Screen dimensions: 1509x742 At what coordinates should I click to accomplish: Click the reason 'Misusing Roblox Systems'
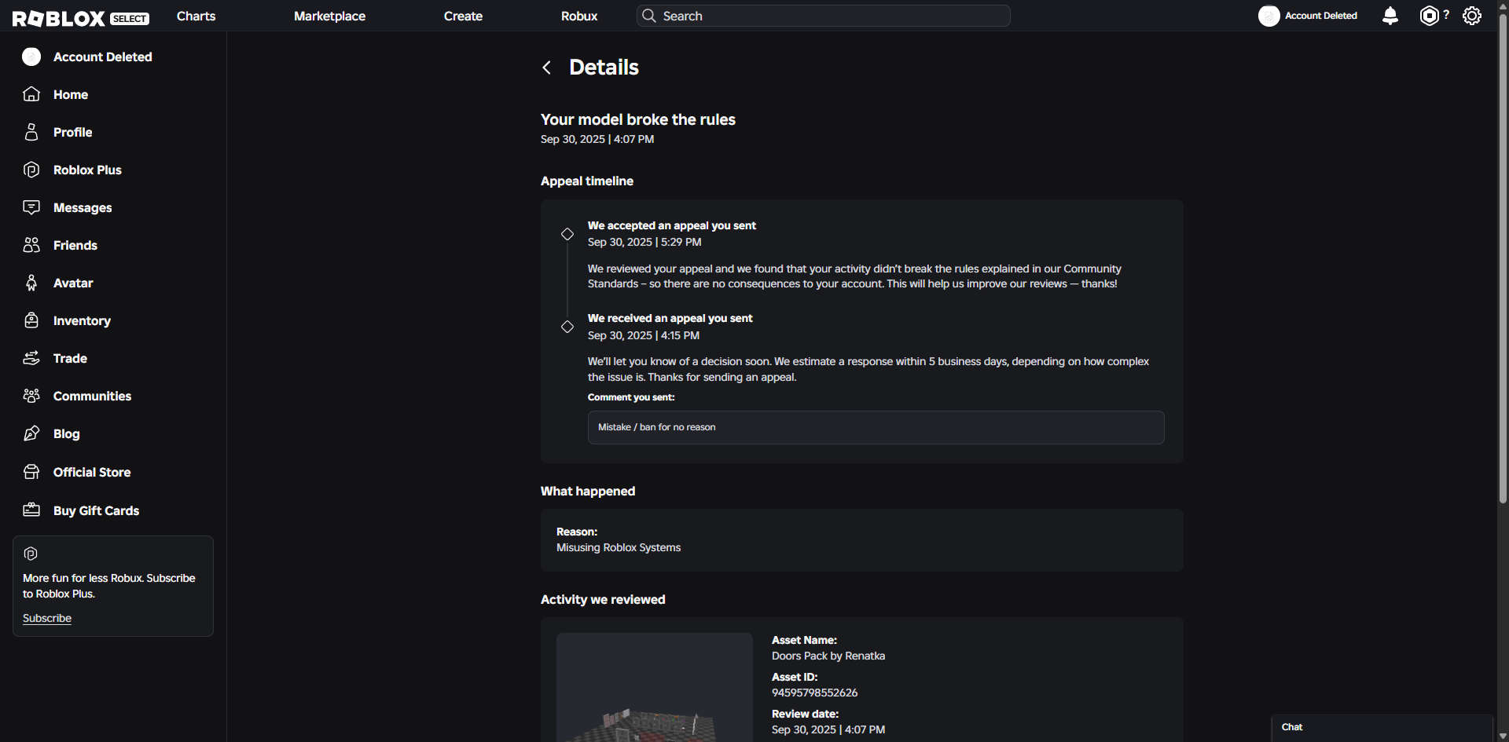(x=619, y=547)
